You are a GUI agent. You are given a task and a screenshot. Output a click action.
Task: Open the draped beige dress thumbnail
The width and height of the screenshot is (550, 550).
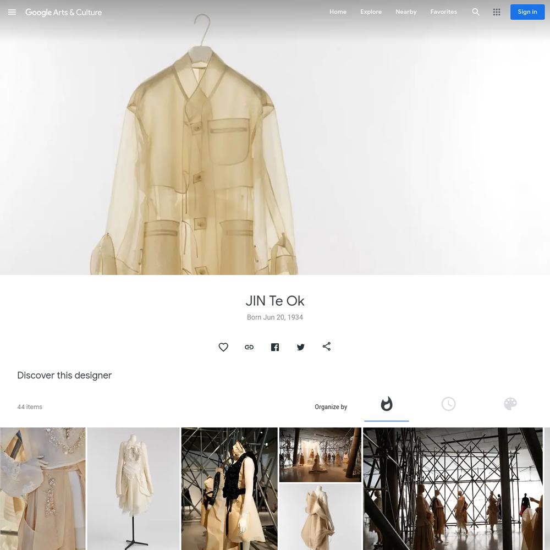pos(320,517)
